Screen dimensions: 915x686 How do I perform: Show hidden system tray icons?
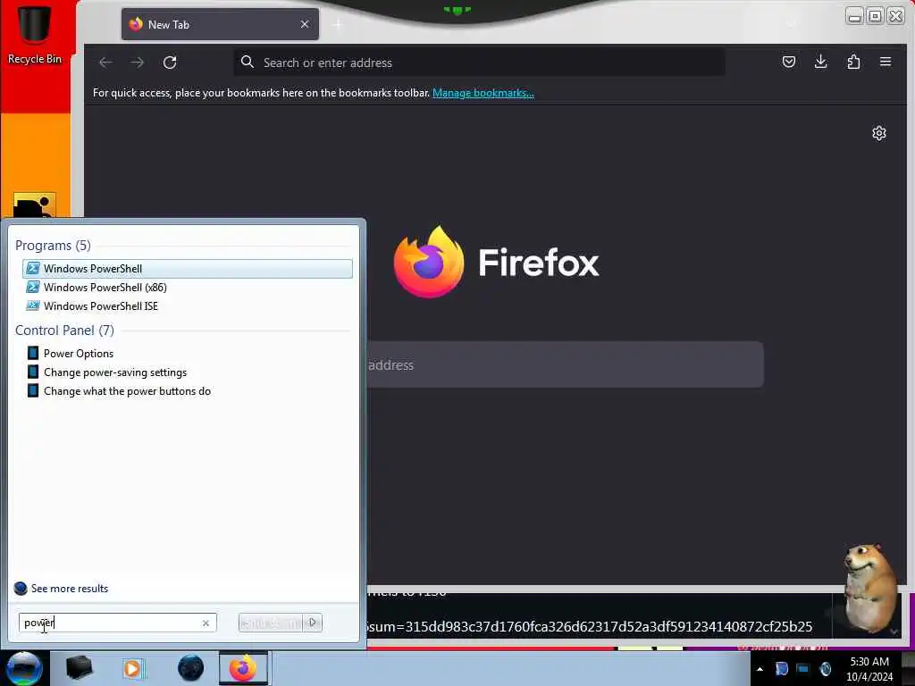point(760,669)
